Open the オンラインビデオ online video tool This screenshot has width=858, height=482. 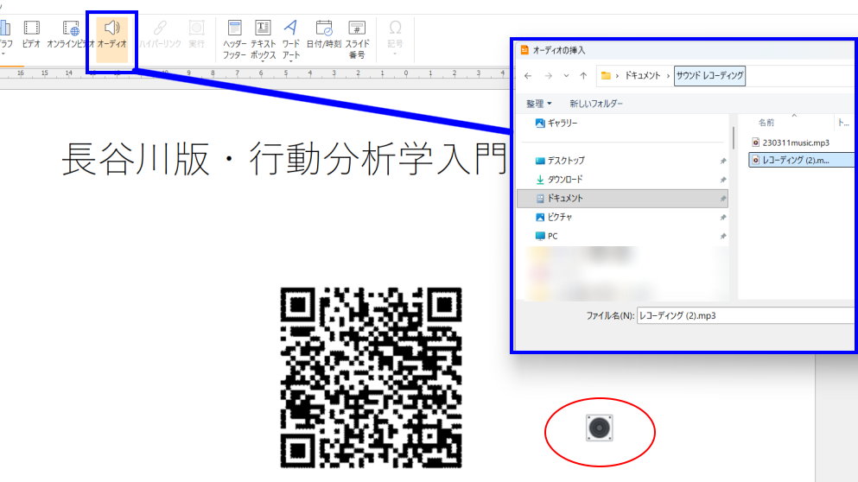[72, 35]
